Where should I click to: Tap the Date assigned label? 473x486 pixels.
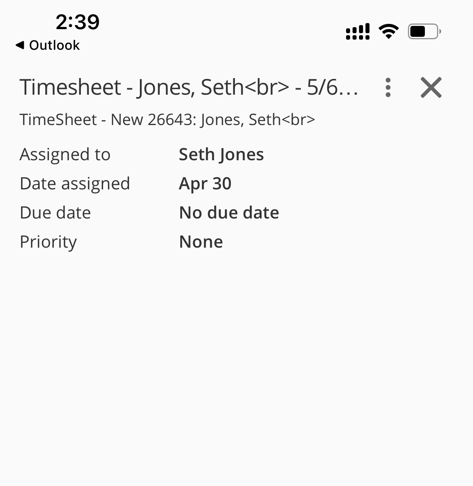(75, 184)
